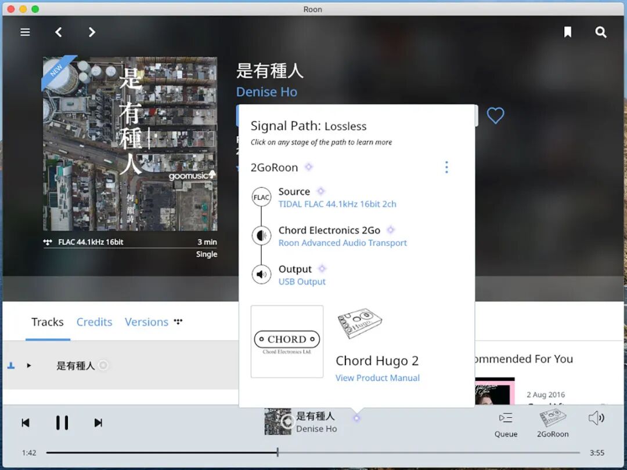Click the pick indicator icon left of track row

11,365
